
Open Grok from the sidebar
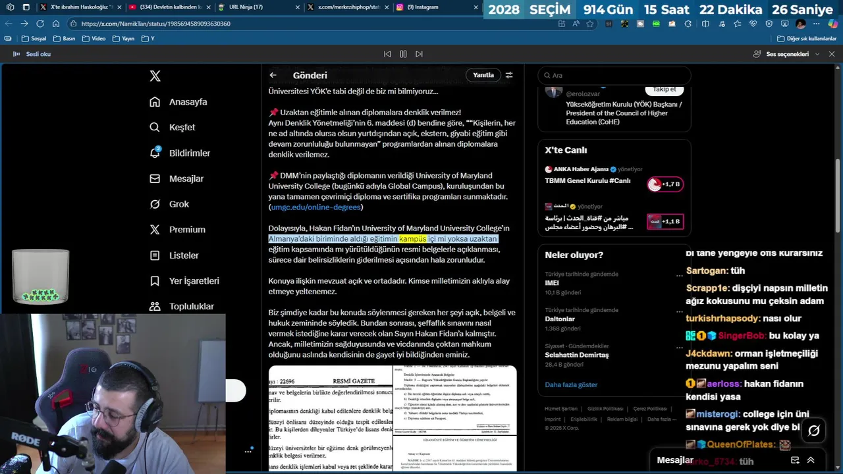point(169,204)
